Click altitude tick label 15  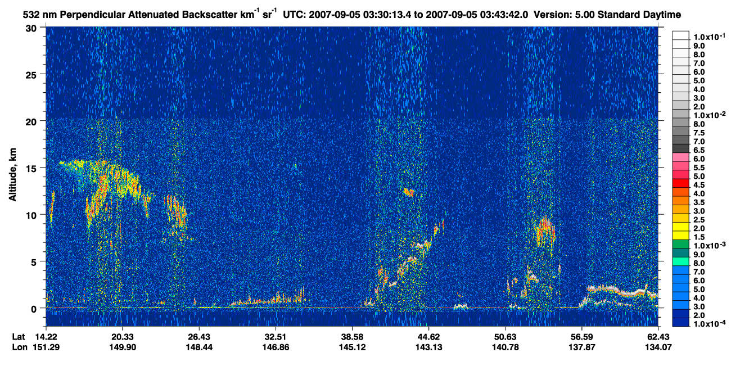click(31, 168)
